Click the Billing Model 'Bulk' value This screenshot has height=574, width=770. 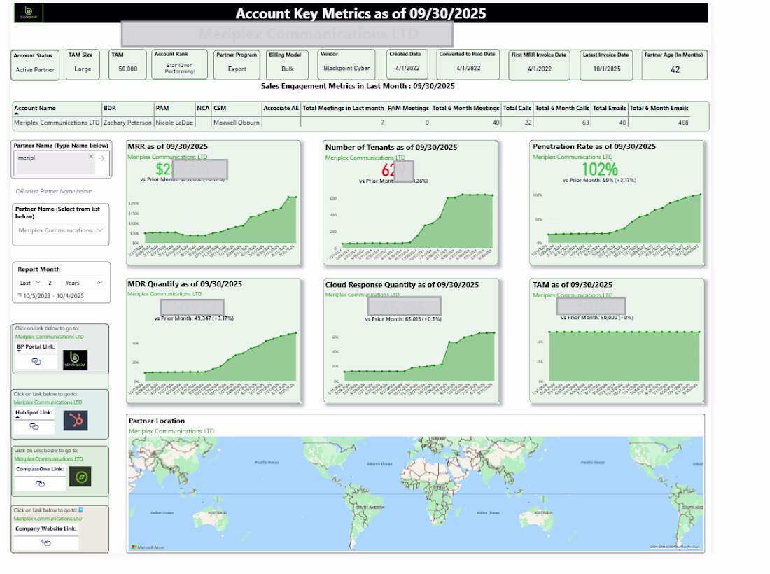(x=287, y=69)
